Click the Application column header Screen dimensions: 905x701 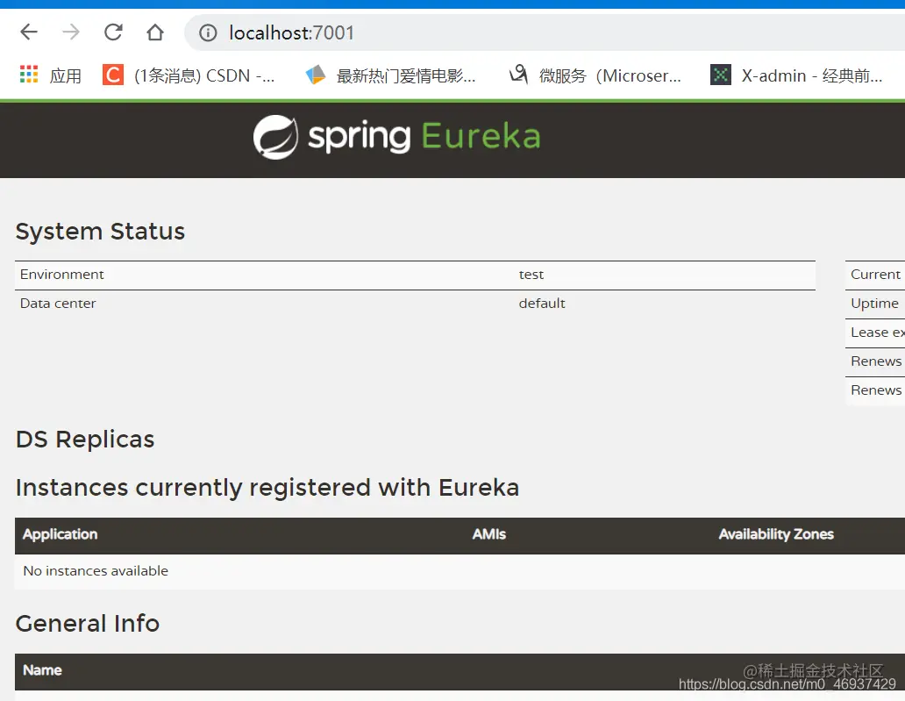coord(60,534)
